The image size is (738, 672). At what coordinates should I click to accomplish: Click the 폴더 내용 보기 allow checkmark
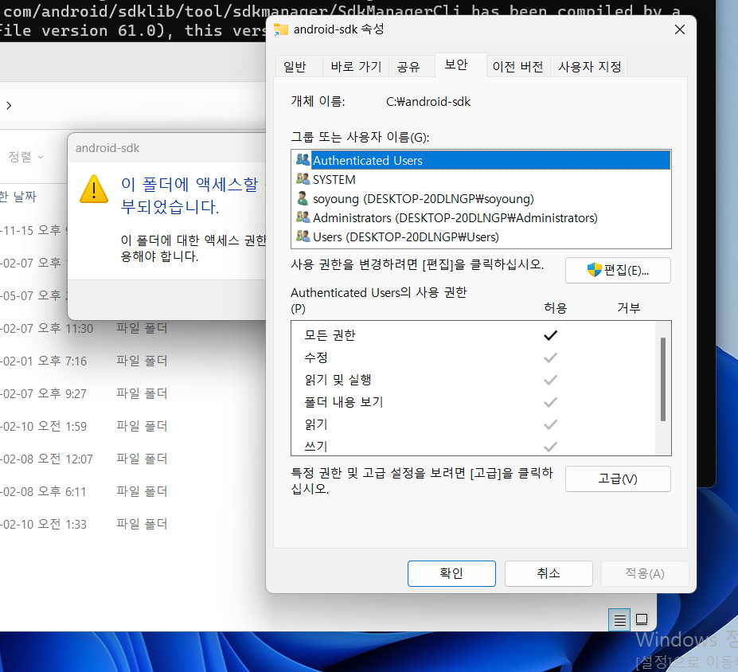pos(550,402)
